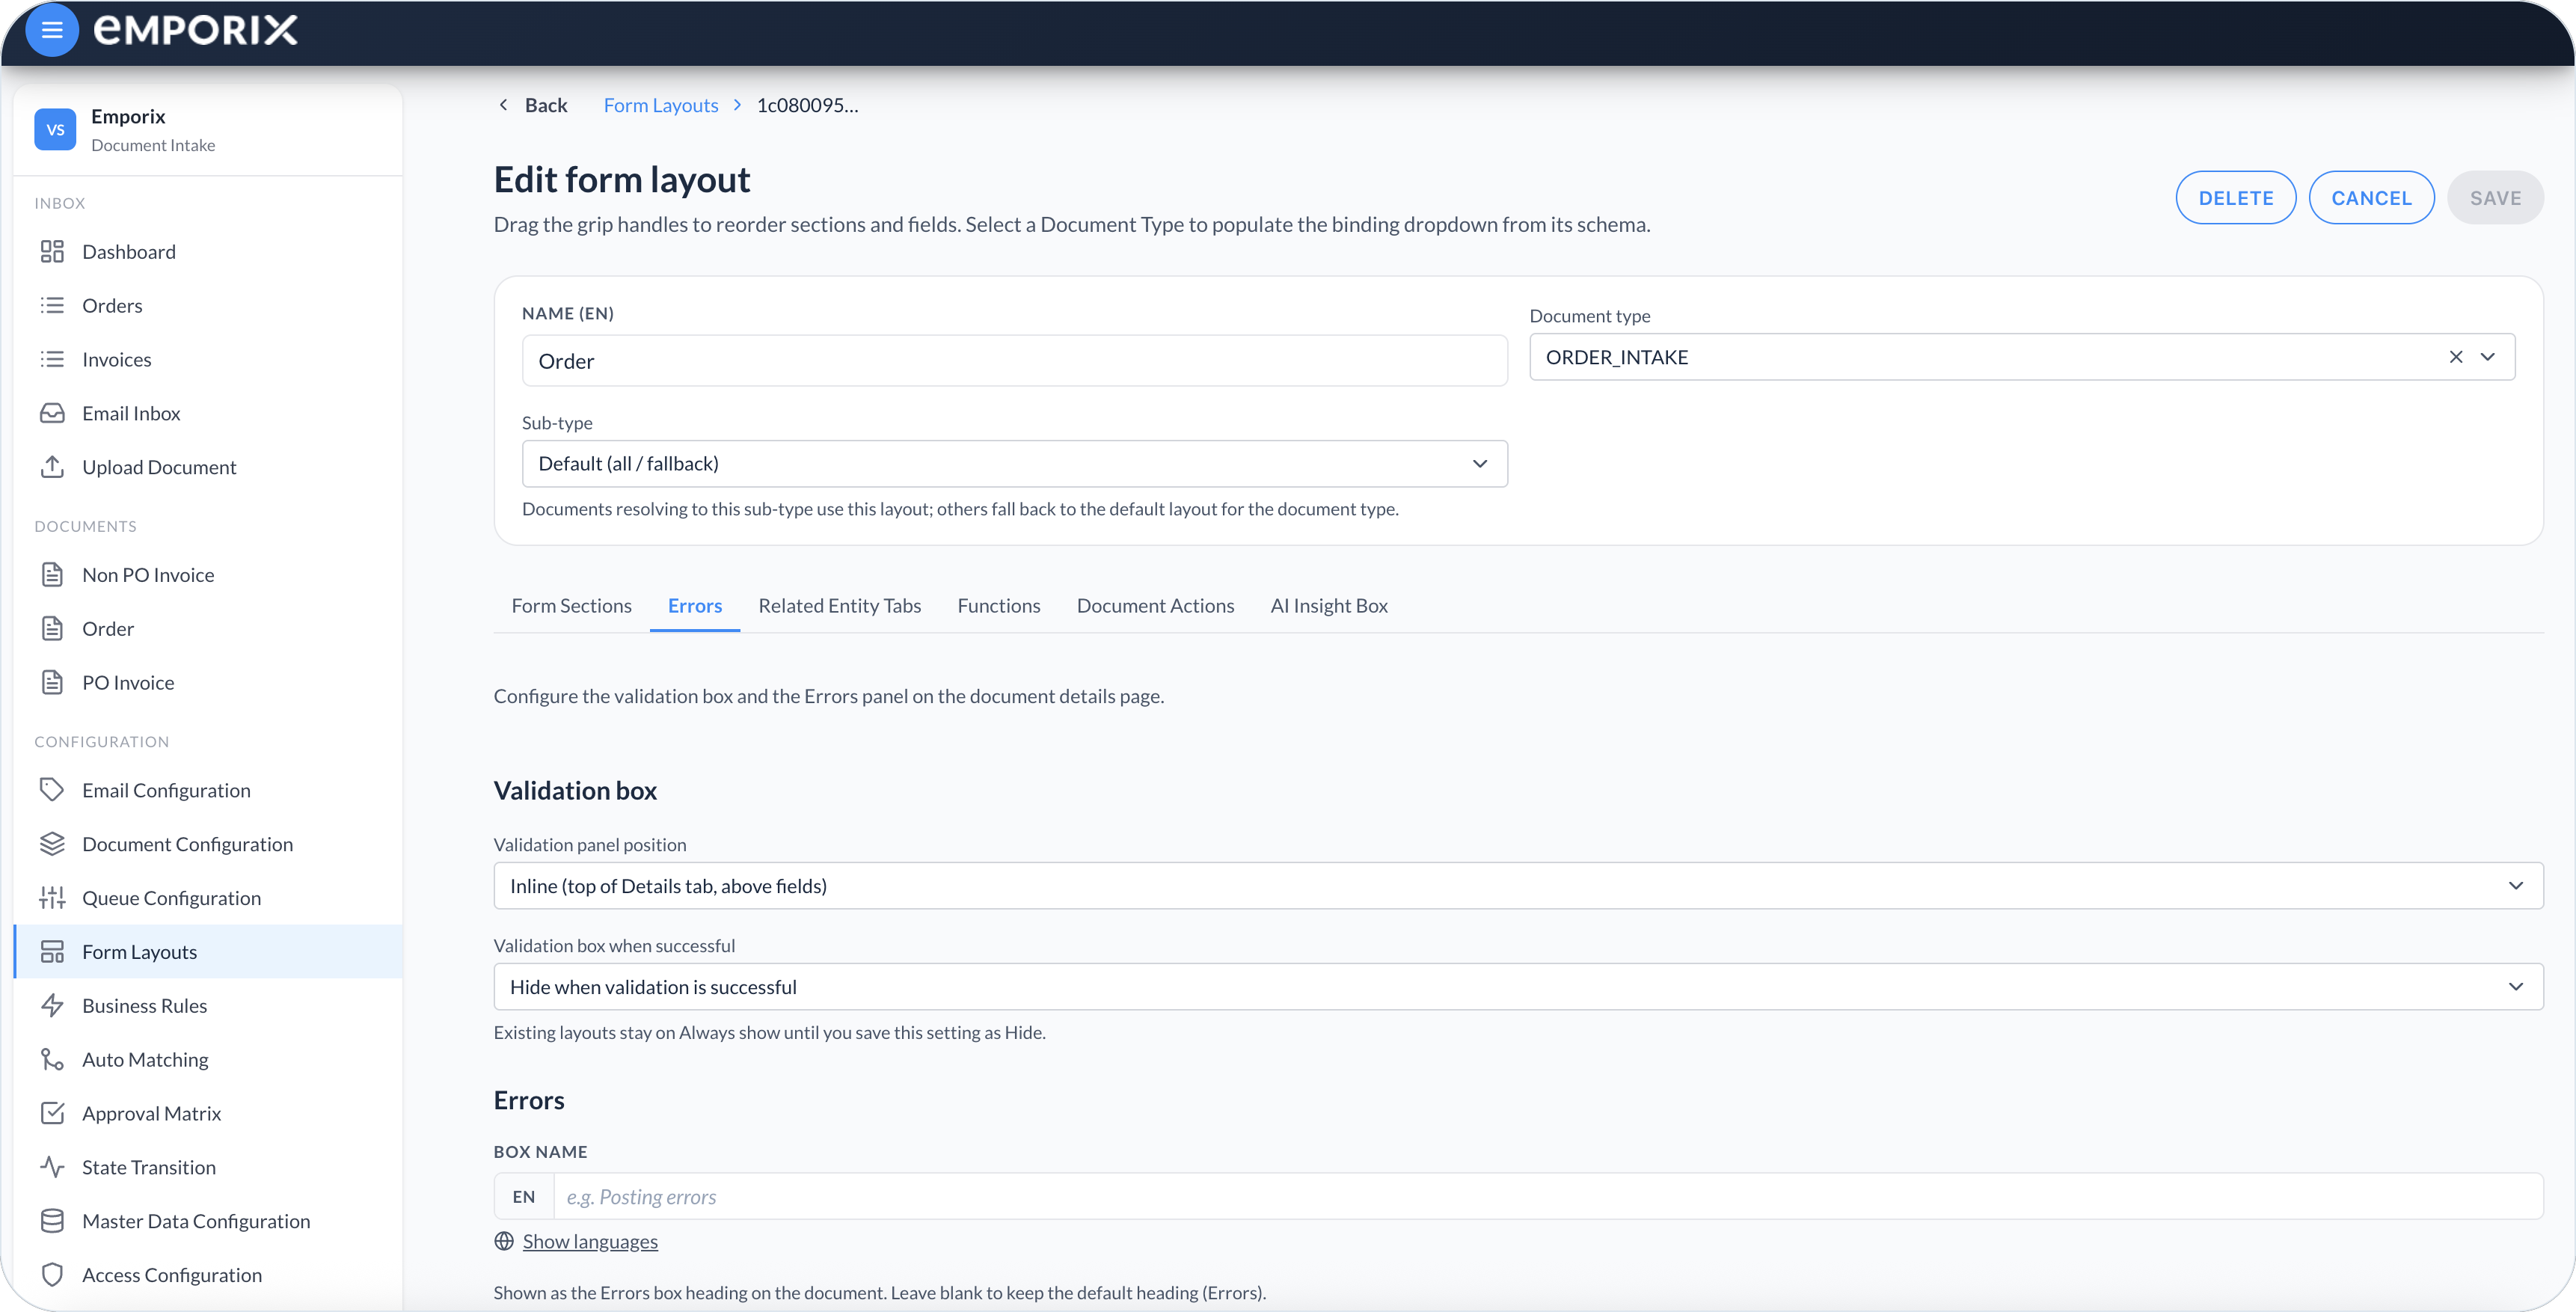Image resolution: width=2576 pixels, height=1312 pixels.
Task: Click the Dashboard grid icon
Action: point(52,251)
